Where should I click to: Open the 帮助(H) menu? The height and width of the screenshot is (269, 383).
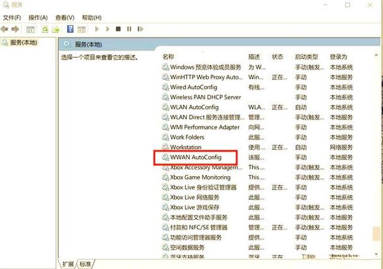[x=91, y=18]
